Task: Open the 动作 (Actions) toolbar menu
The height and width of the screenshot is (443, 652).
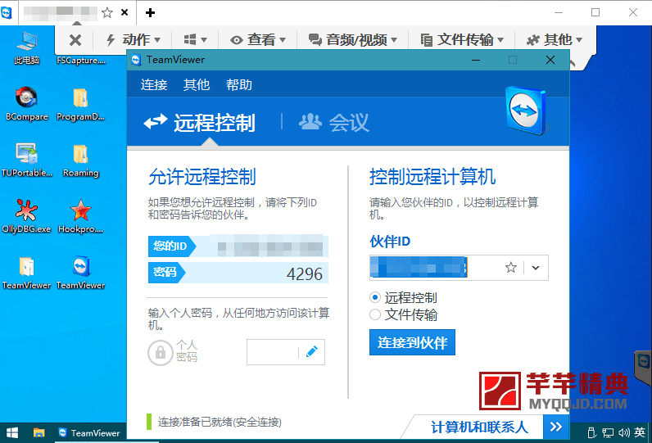Action: [x=134, y=40]
